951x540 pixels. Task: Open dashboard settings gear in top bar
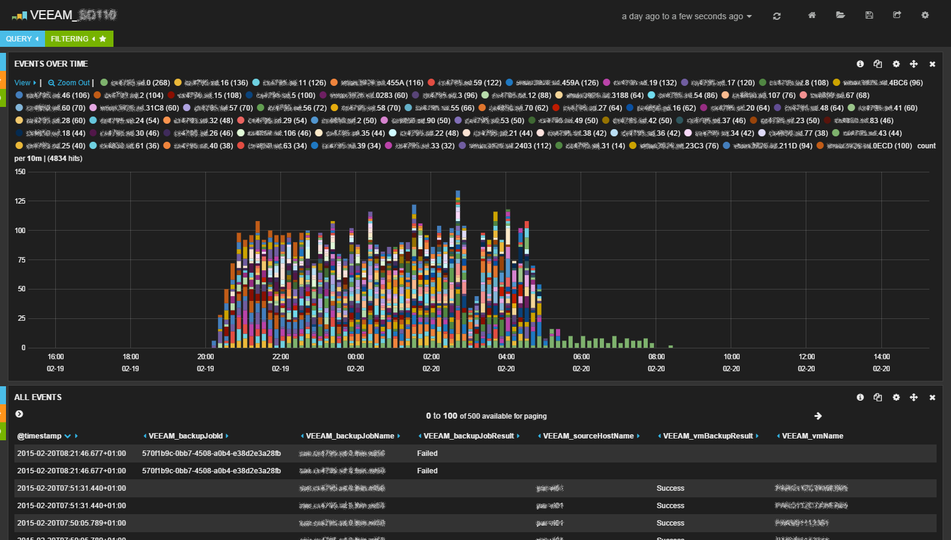[x=925, y=15]
